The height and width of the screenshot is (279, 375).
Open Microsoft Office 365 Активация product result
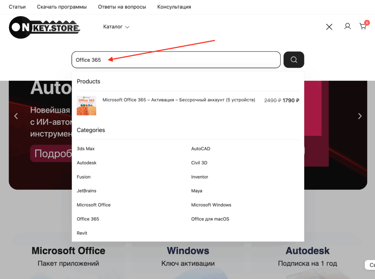179,100
